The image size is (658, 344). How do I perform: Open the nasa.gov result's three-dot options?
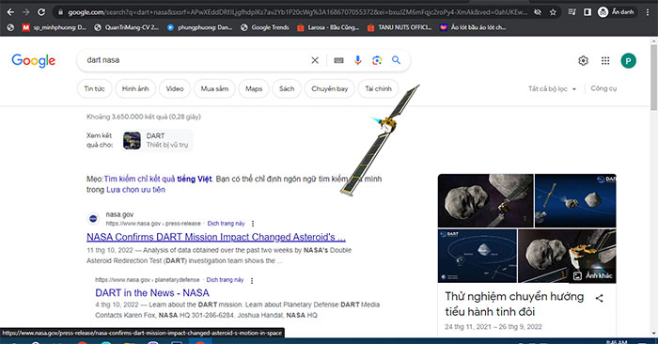click(x=253, y=224)
